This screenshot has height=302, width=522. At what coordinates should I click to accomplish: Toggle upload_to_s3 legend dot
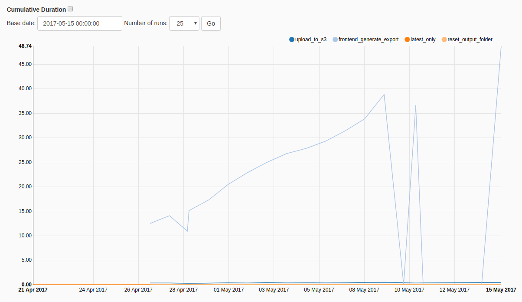point(292,39)
